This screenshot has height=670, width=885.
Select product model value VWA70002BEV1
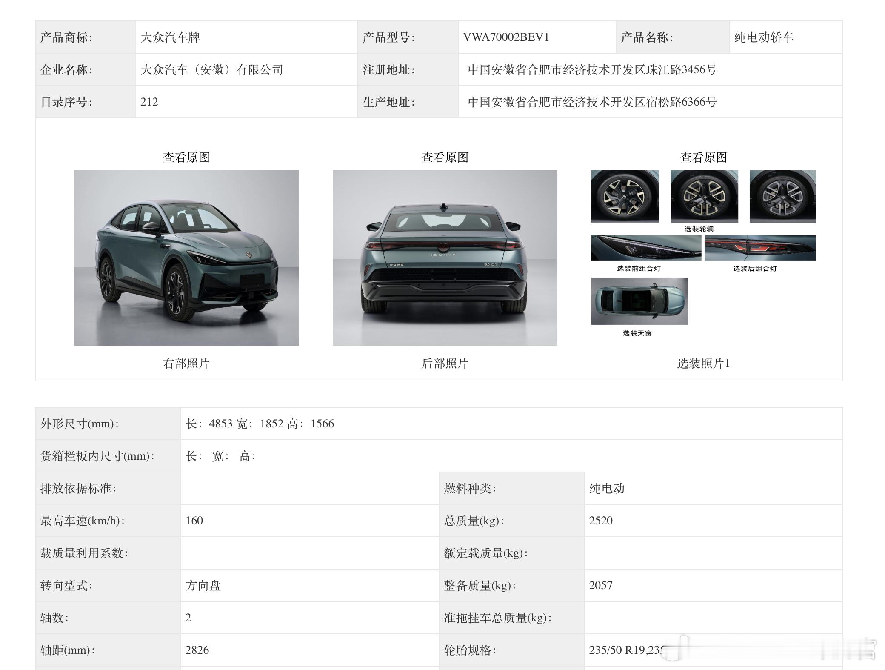coord(506,37)
